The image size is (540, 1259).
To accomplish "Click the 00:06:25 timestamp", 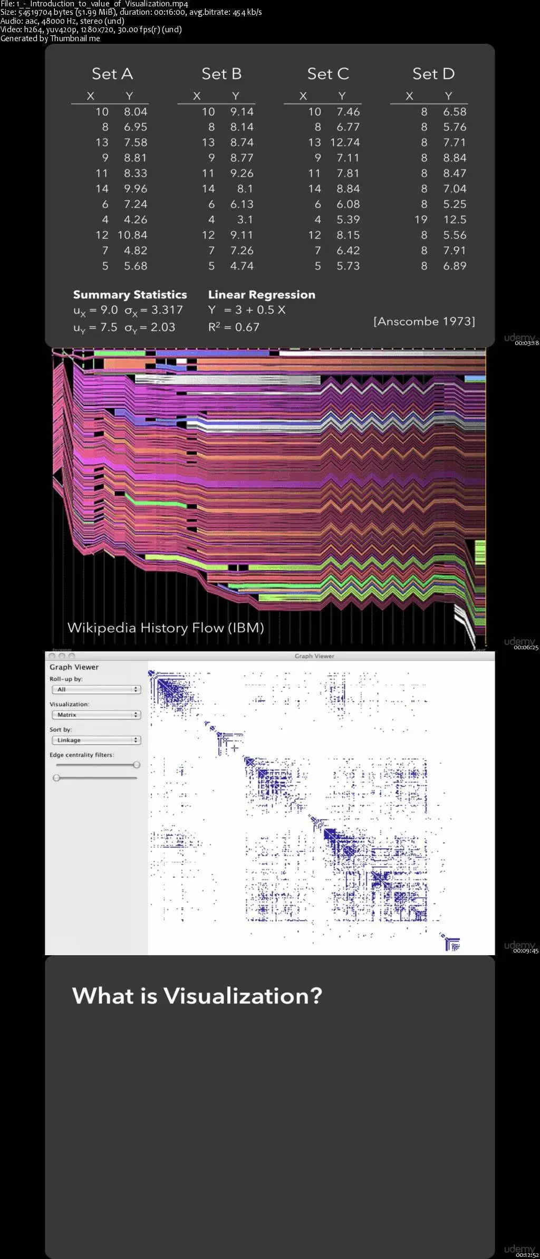I will tap(526, 648).
